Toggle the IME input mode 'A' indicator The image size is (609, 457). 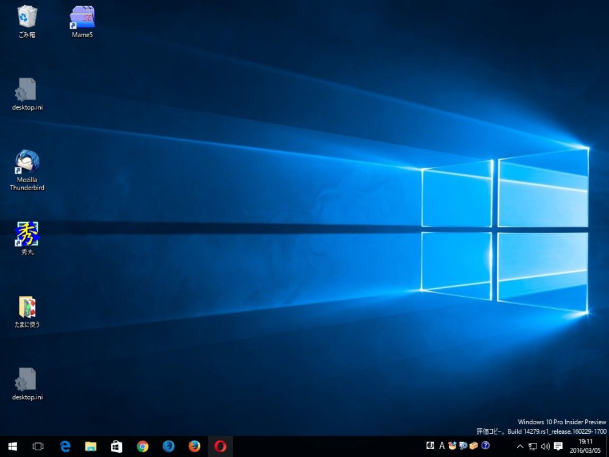click(x=442, y=446)
